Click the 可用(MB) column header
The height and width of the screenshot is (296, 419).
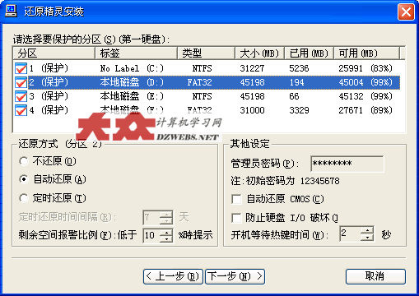366,53
